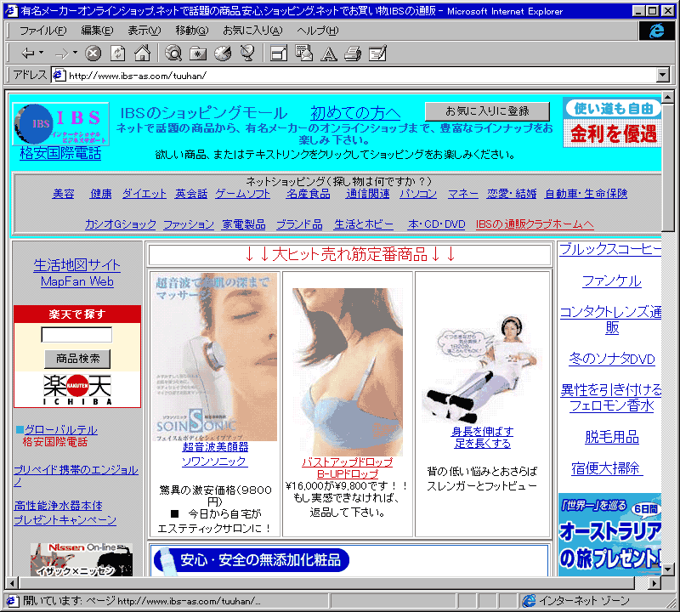Open the Channels satellite dish icon
680x612 pixels.
[x=247, y=54]
